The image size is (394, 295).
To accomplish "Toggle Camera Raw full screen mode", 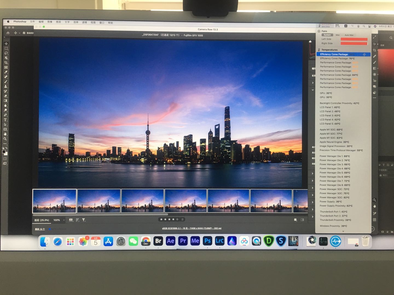I will coord(375,37).
